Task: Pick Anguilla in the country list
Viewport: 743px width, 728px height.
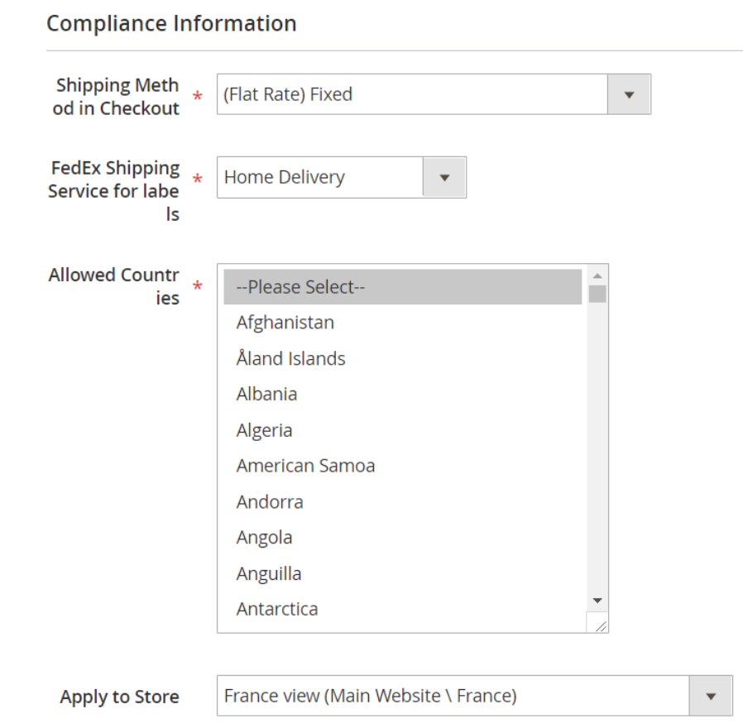Action: [403, 573]
